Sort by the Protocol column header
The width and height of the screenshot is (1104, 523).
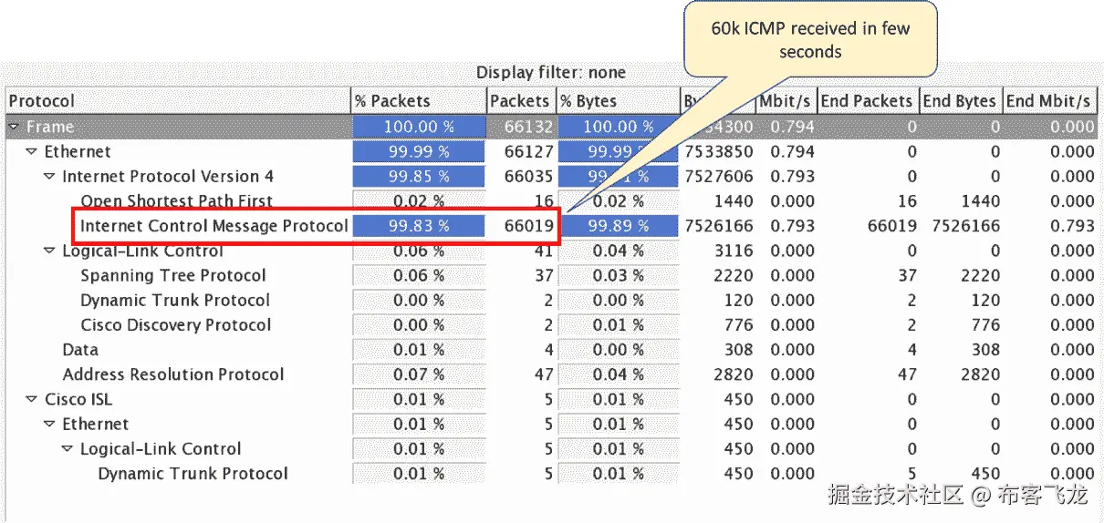[179, 101]
